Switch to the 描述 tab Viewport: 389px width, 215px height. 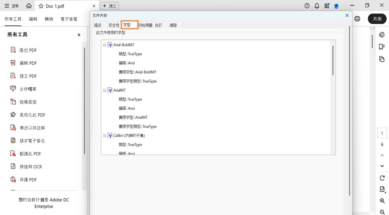98,25
